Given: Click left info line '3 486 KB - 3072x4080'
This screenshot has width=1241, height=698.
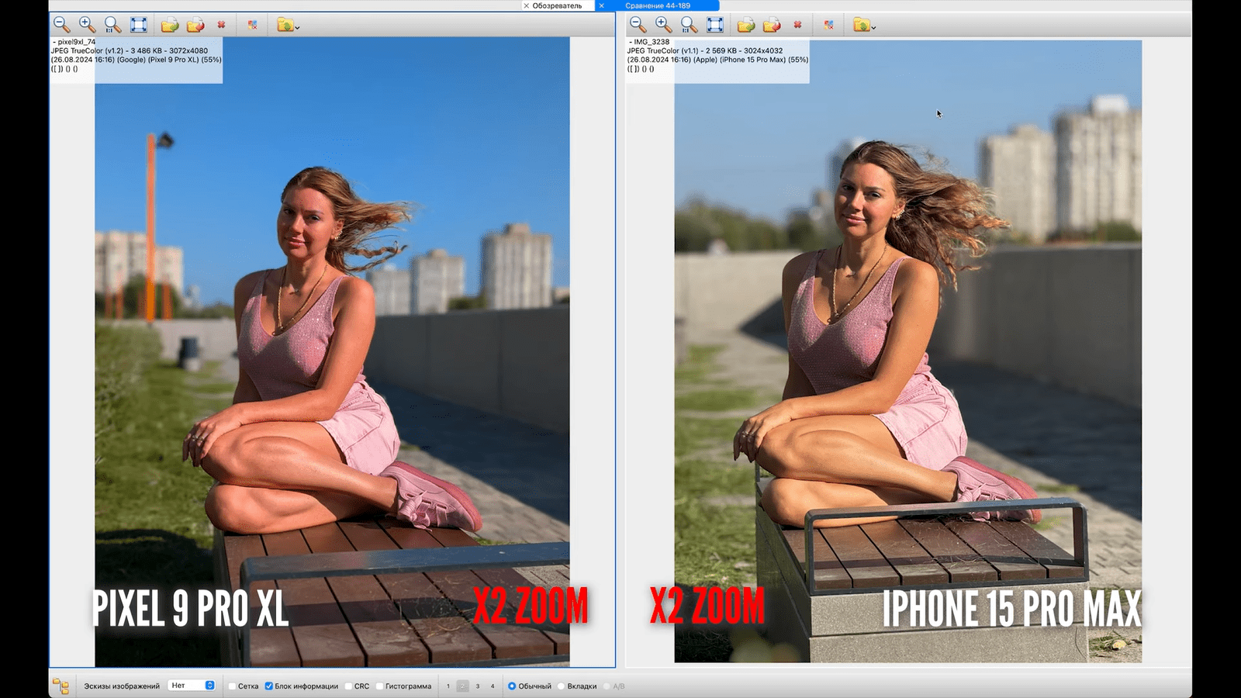Looking at the screenshot, I should [x=169, y=50].
